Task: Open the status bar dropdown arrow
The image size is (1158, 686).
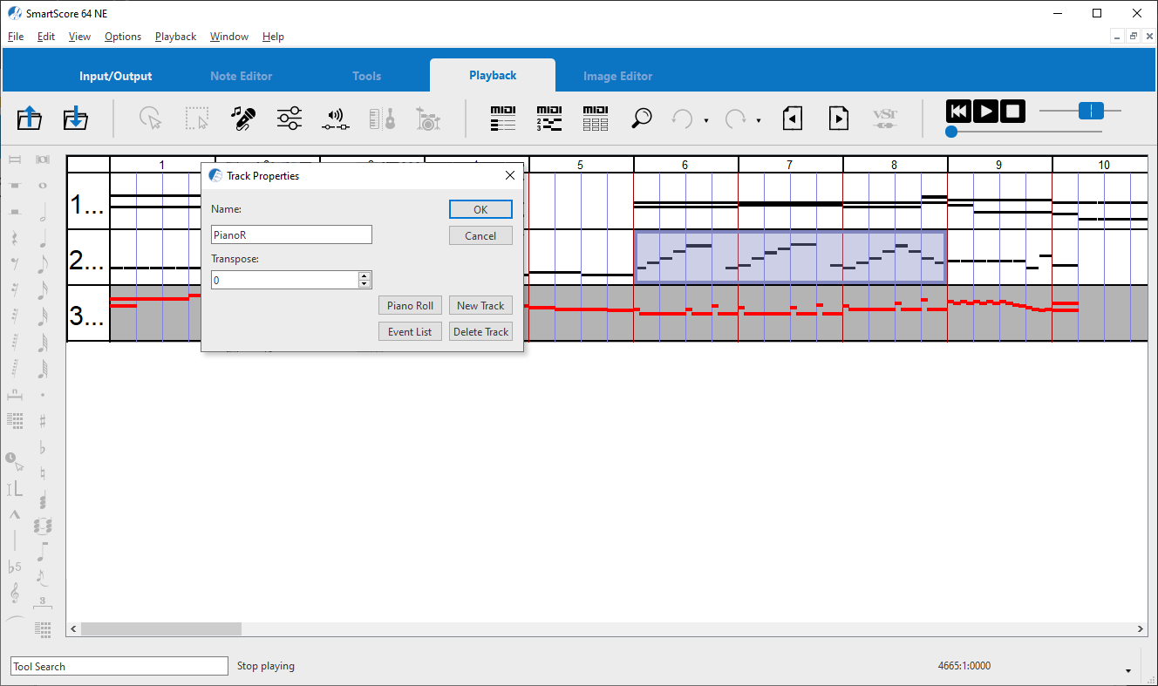Action: tap(1128, 671)
